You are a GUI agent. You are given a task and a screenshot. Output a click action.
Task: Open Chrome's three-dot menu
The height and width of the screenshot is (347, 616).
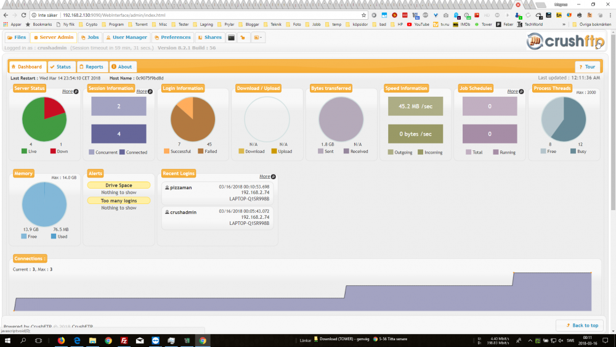(x=610, y=15)
